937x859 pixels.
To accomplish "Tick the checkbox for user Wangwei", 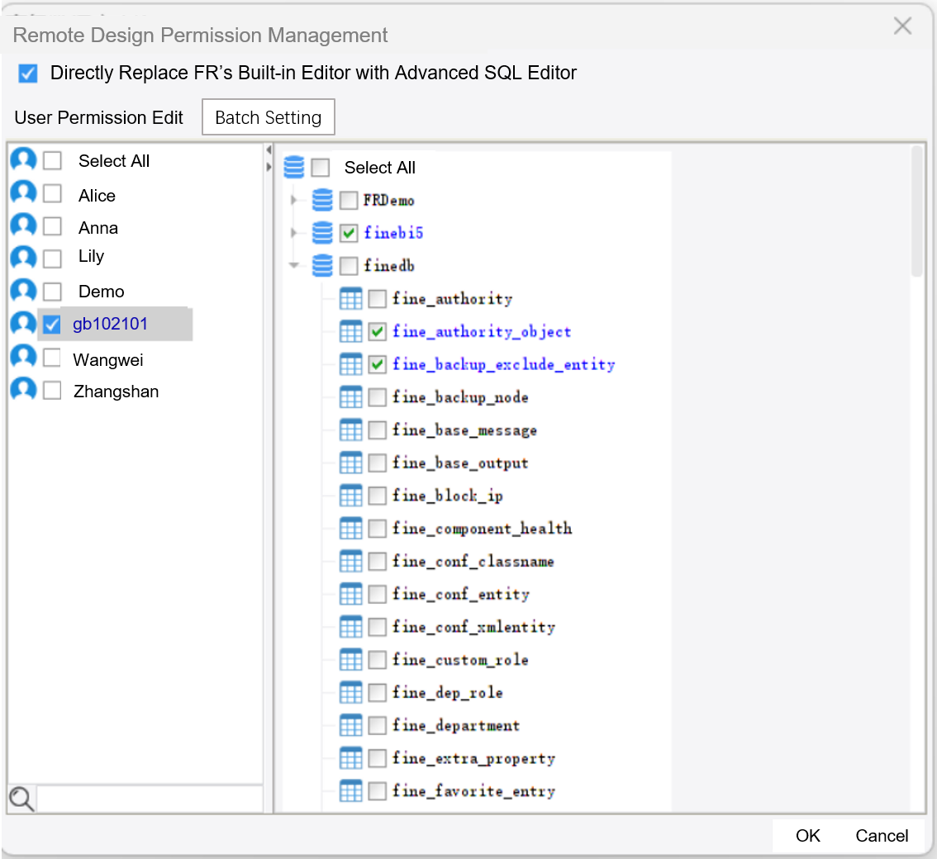I will tap(52, 357).
